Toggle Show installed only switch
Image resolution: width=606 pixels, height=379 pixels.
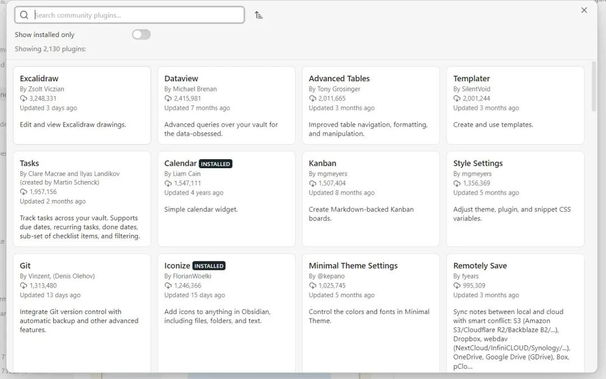141,35
